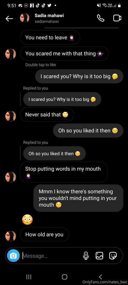Screen dimensions: 128x285
Task: Tap the Android recent apps button
Action: pyautogui.click(x=29, y=277)
